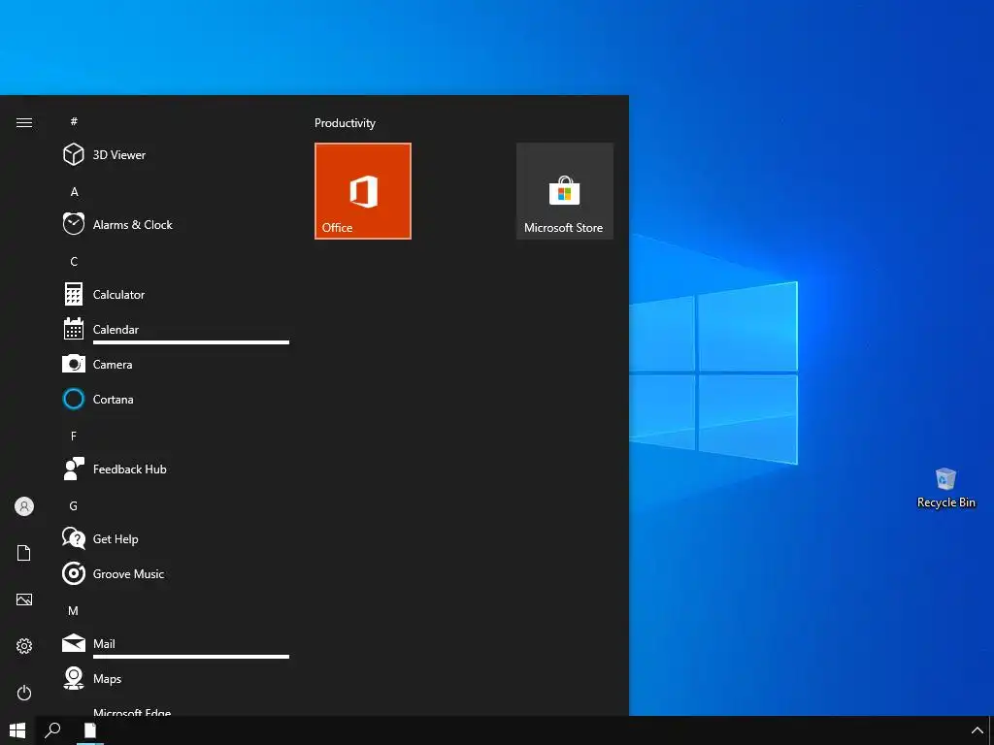
Task: Click the 'Camera' text label
Action: pos(113,365)
